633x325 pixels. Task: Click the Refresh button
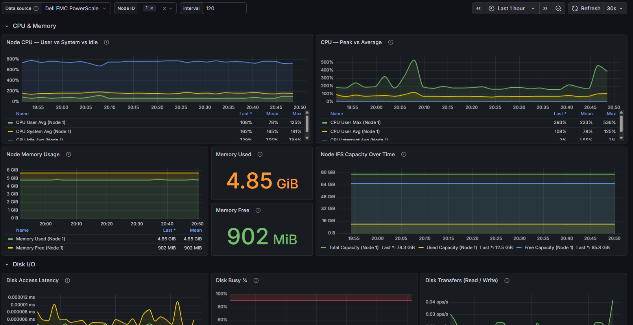coord(586,8)
